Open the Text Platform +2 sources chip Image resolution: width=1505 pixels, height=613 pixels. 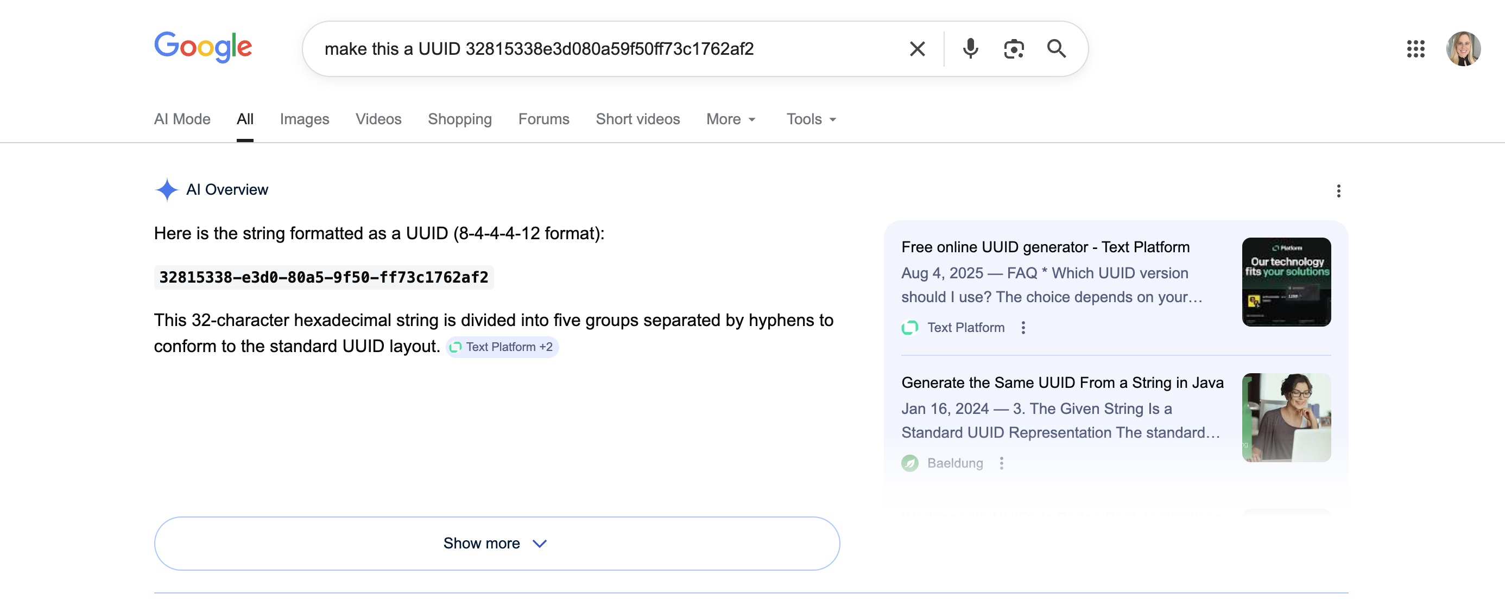(x=502, y=347)
